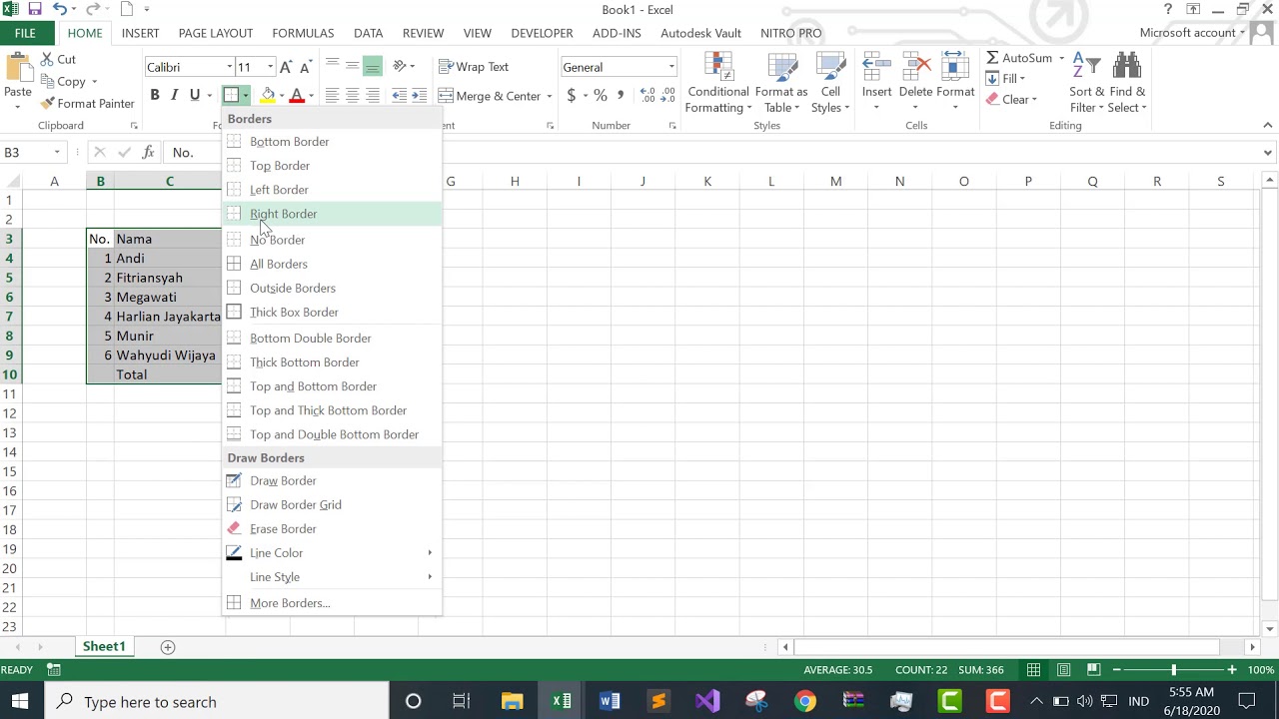Choose Bottom Border from the menu
Viewport: 1279px width, 719px height.
click(332, 142)
